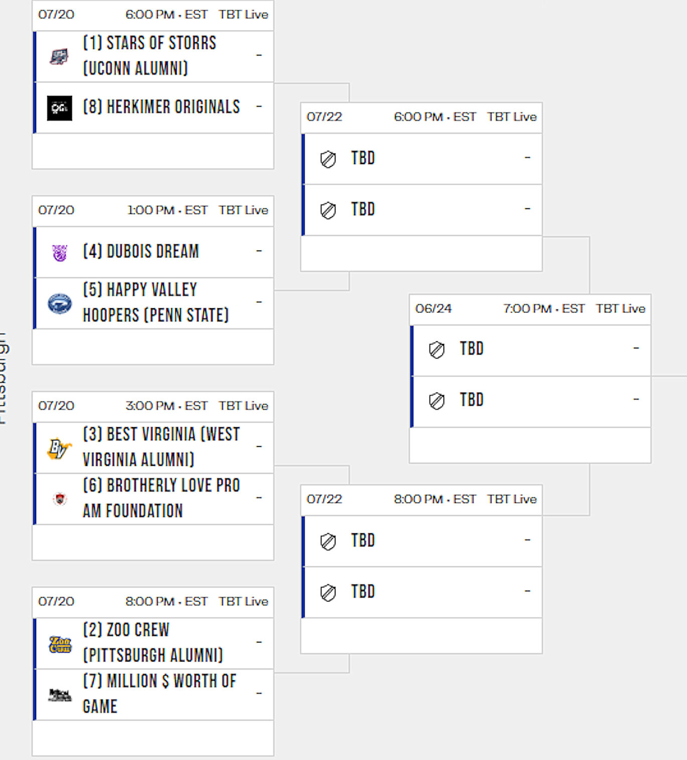Select (3) Best Virginia (West Virginia Alumni) name
This screenshot has height=760, width=687.
161,447
